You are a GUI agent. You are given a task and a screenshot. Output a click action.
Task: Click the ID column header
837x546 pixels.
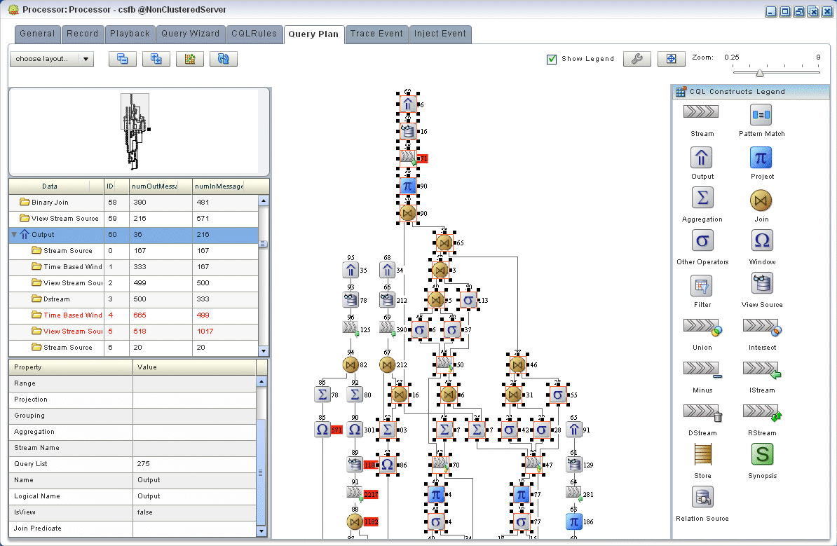[117, 186]
